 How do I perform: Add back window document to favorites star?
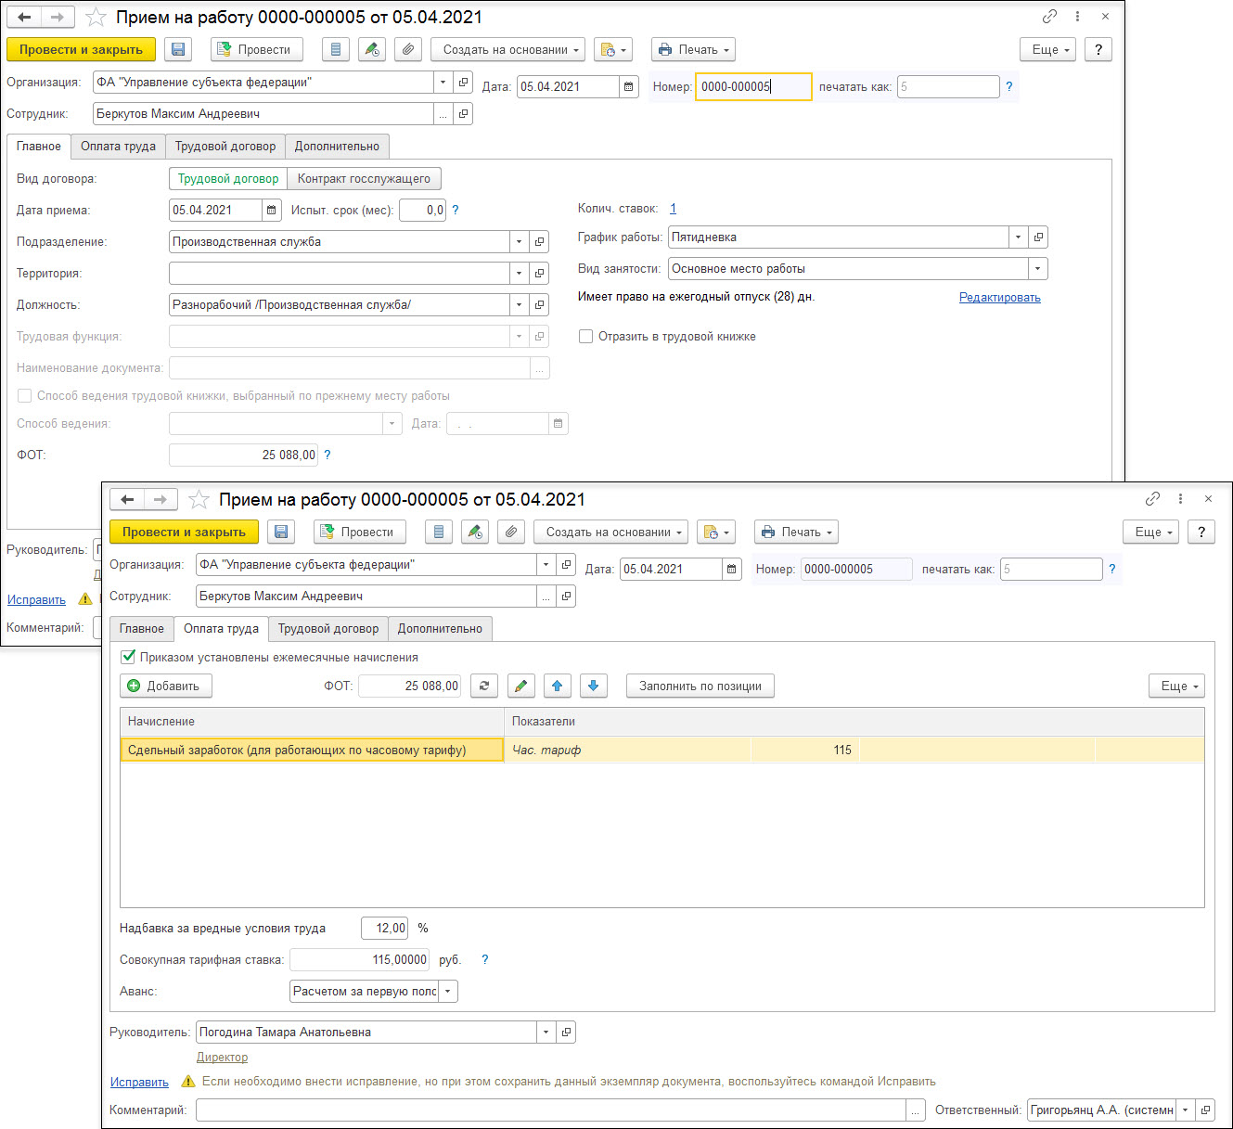point(96,17)
